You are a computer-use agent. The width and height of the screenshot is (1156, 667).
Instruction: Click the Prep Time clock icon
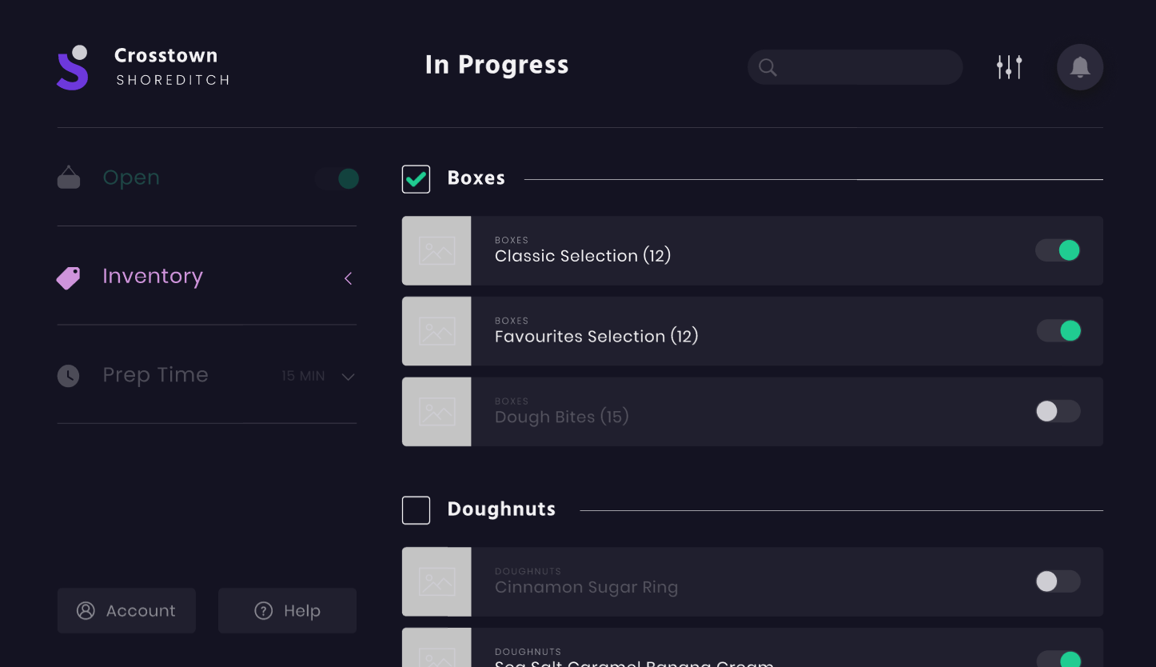pyautogui.click(x=69, y=376)
